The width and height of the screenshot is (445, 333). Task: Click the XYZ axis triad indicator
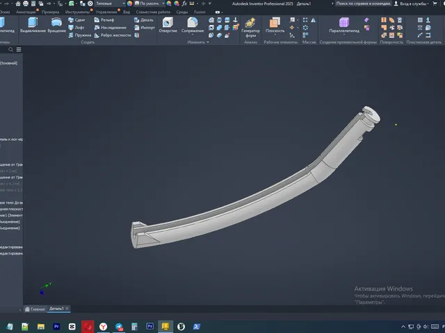(45, 290)
